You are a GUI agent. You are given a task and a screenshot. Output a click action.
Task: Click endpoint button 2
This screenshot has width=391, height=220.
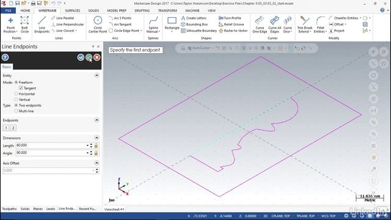tap(13, 128)
